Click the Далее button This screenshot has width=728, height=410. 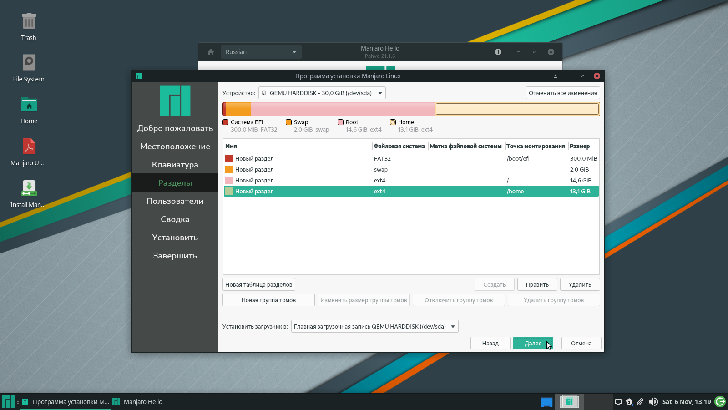[x=533, y=343]
